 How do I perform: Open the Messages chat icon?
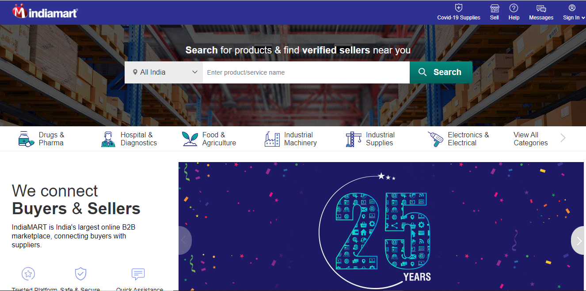click(x=541, y=8)
